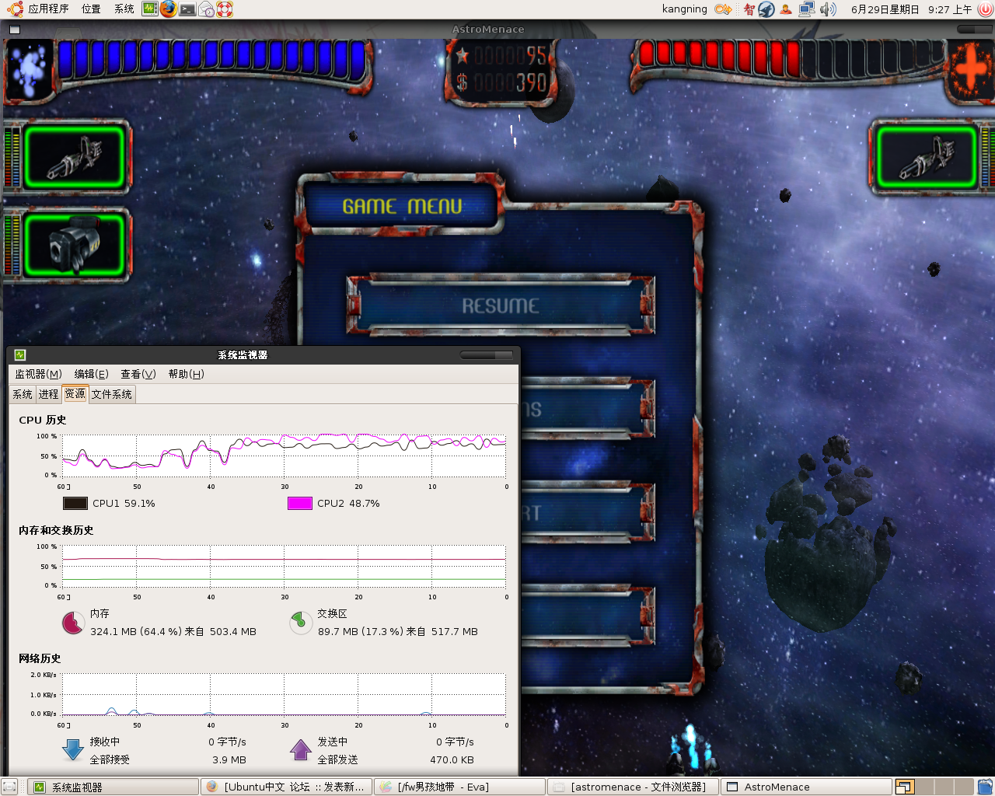Click the CPU history graph
The width and height of the screenshot is (995, 796).
click(x=284, y=456)
